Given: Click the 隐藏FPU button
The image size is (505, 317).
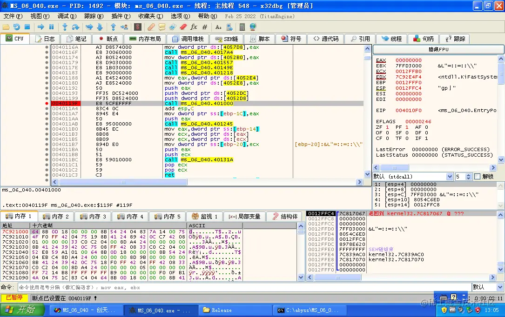Looking at the screenshot, I should (438, 50).
